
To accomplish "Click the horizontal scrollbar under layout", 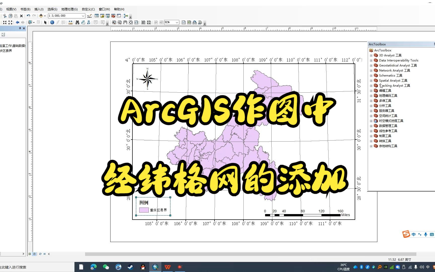I will pos(250,254).
